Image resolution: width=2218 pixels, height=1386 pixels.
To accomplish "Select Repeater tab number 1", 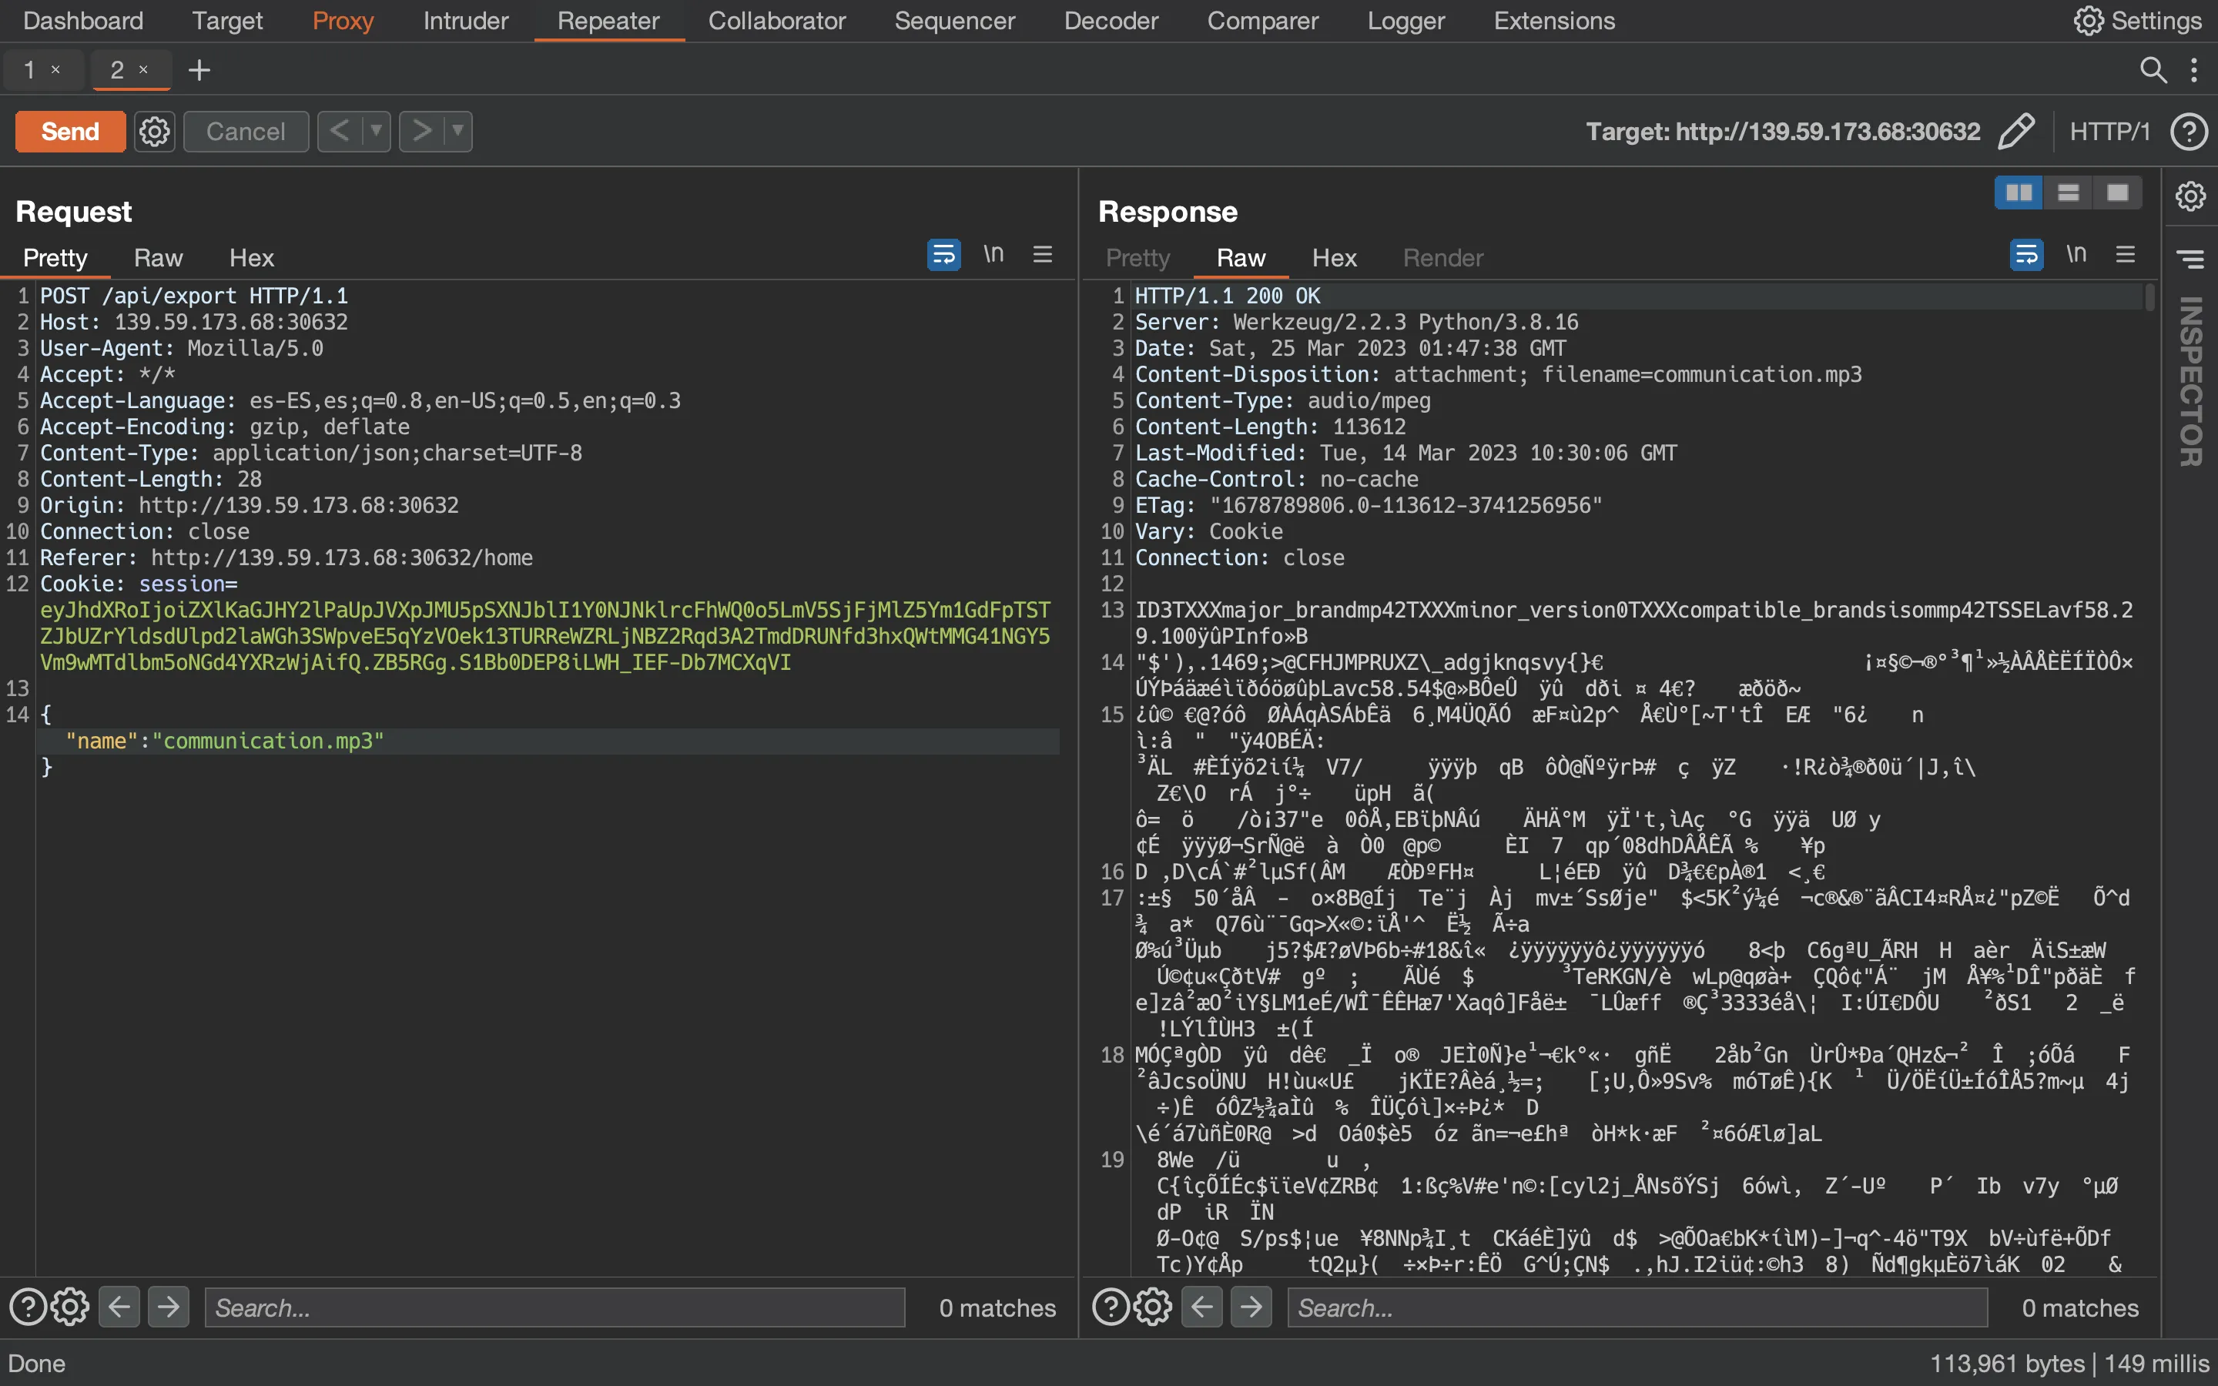I will tap(29, 69).
